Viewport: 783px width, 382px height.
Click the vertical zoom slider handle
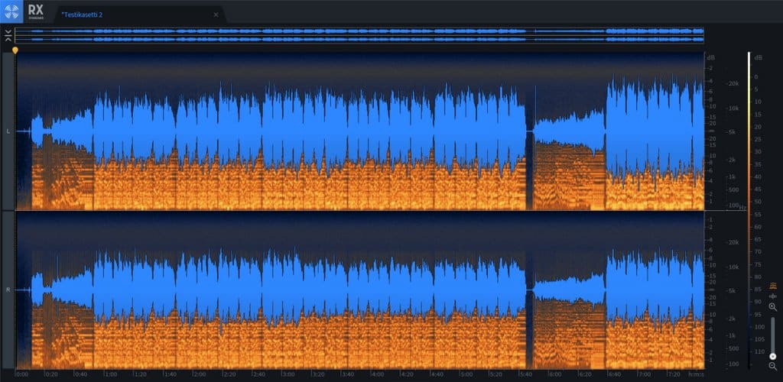click(772, 356)
